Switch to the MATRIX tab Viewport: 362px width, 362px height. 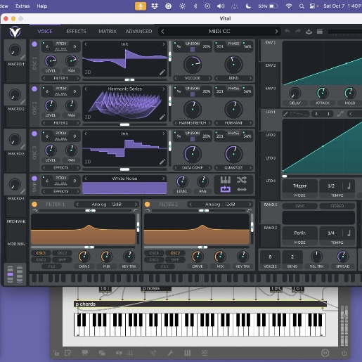click(108, 32)
